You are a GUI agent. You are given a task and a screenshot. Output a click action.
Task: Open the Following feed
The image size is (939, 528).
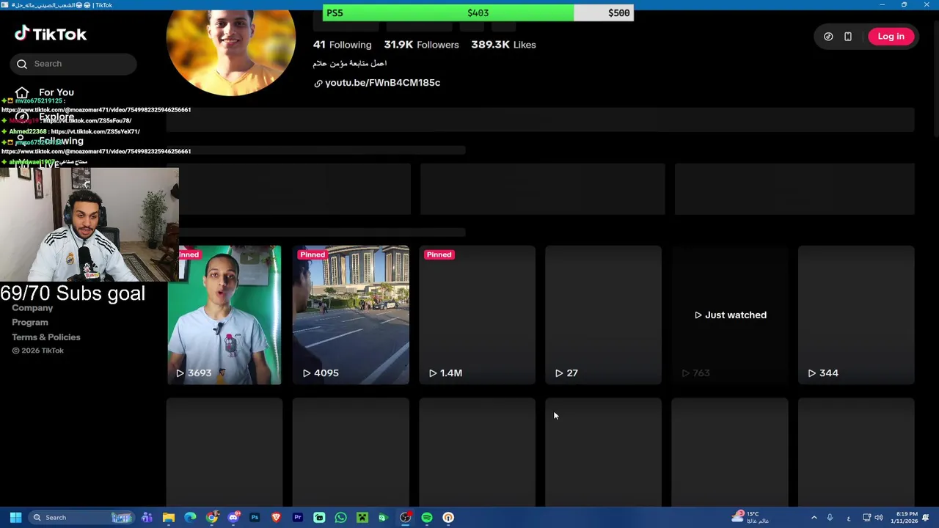pyautogui.click(x=61, y=141)
